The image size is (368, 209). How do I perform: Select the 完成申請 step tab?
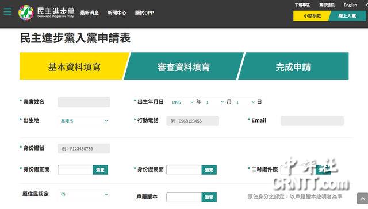[x=293, y=66]
